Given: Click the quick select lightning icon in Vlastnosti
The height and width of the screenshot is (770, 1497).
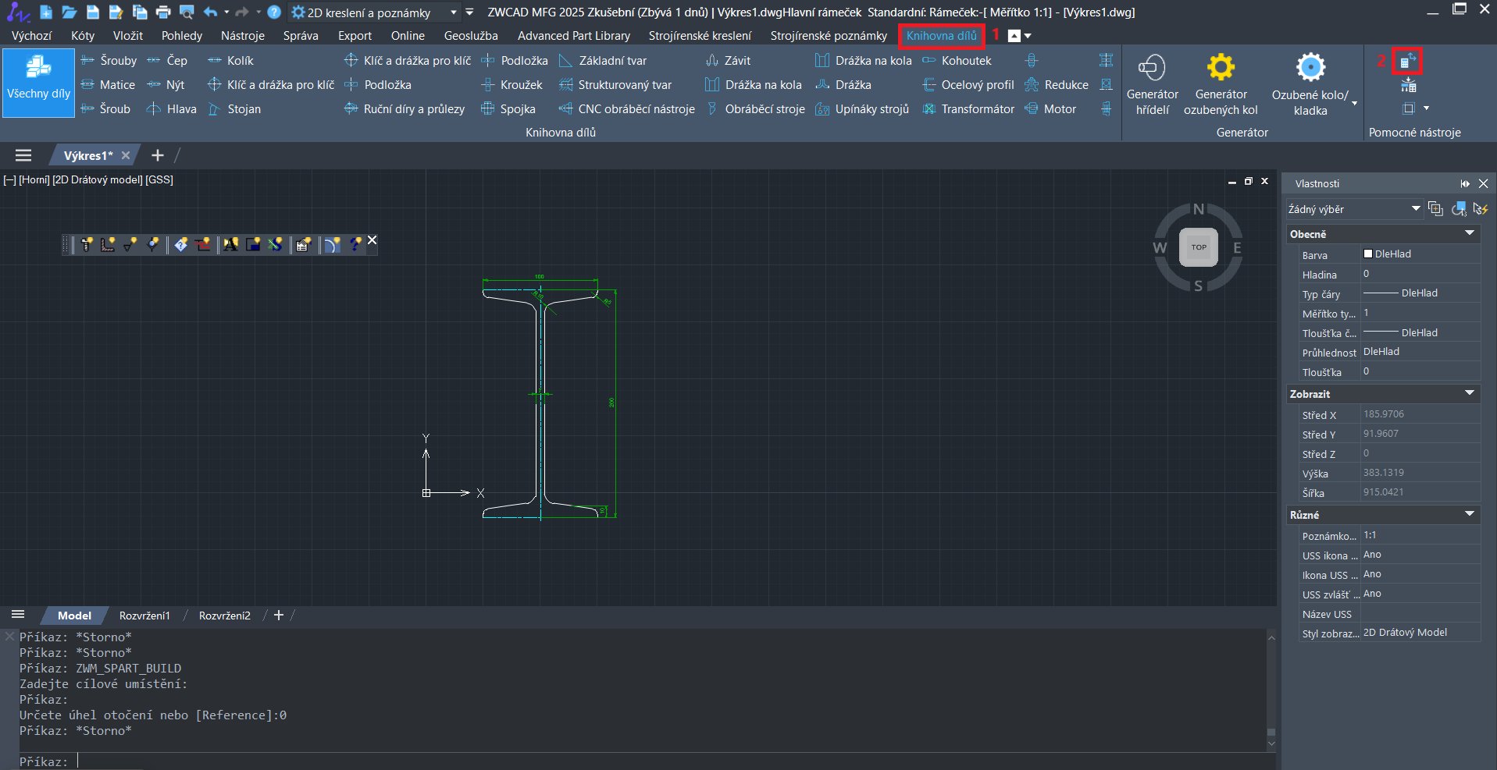Looking at the screenshot, I should [1480, 209].
